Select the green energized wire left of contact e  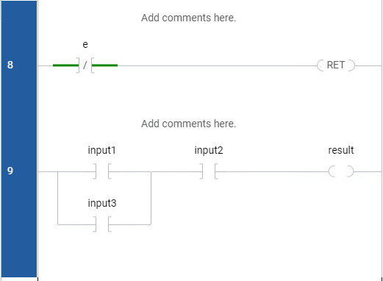pos(65,65)
